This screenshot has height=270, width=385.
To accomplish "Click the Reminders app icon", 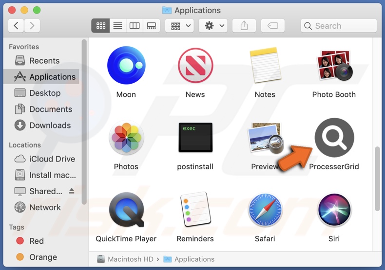I will click(x=195, y=210).
